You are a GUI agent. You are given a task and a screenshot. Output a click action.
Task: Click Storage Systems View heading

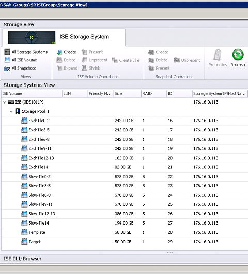point(29,85)
